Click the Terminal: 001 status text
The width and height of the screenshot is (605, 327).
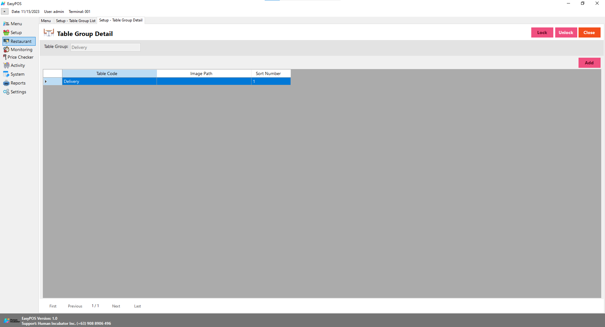pos(79,12)
